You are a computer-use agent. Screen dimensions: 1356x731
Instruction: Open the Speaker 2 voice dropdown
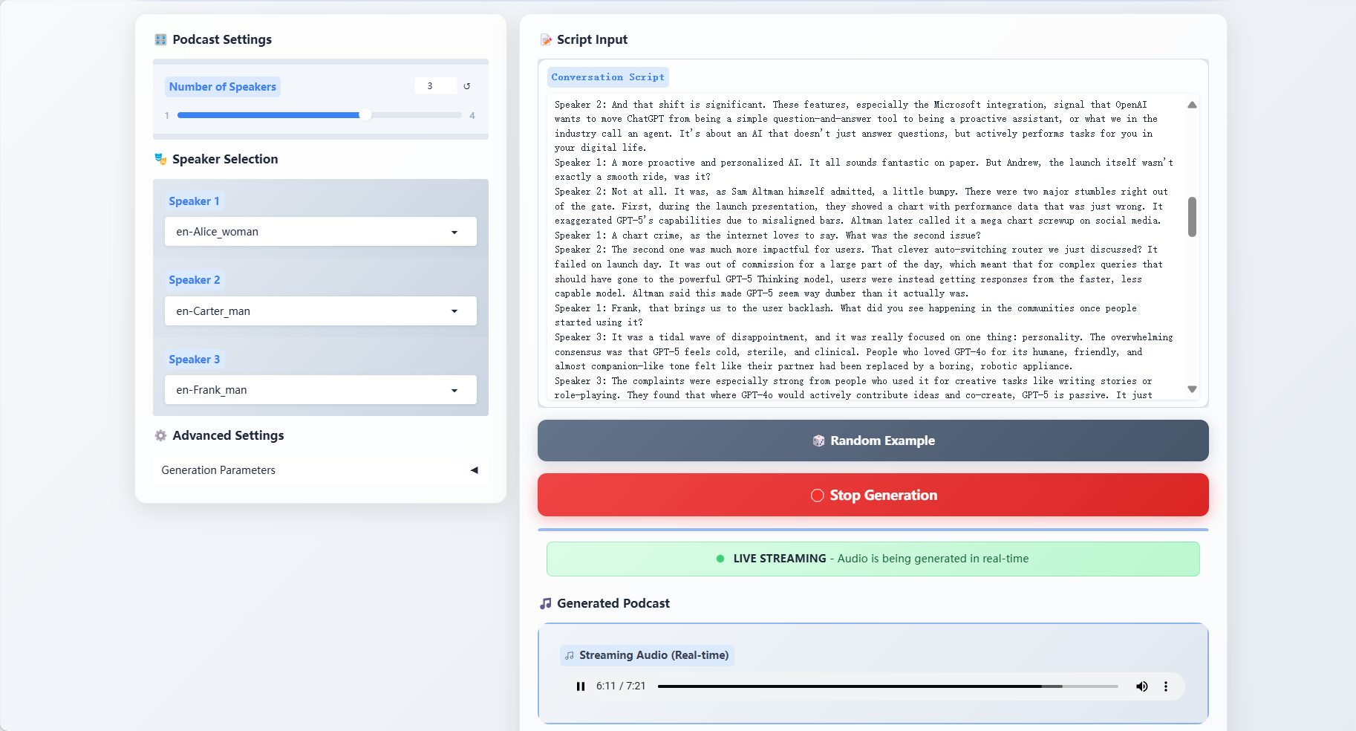320,311
